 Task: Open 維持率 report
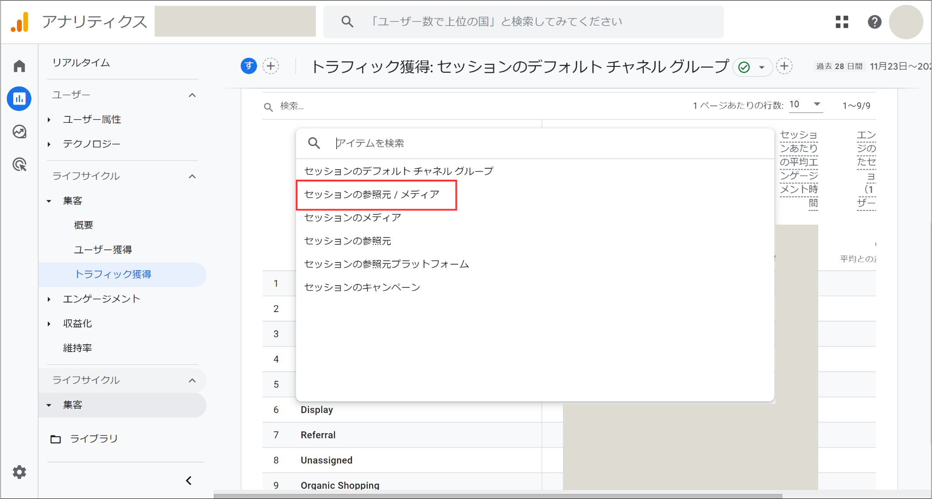click(x=77, y=348)
